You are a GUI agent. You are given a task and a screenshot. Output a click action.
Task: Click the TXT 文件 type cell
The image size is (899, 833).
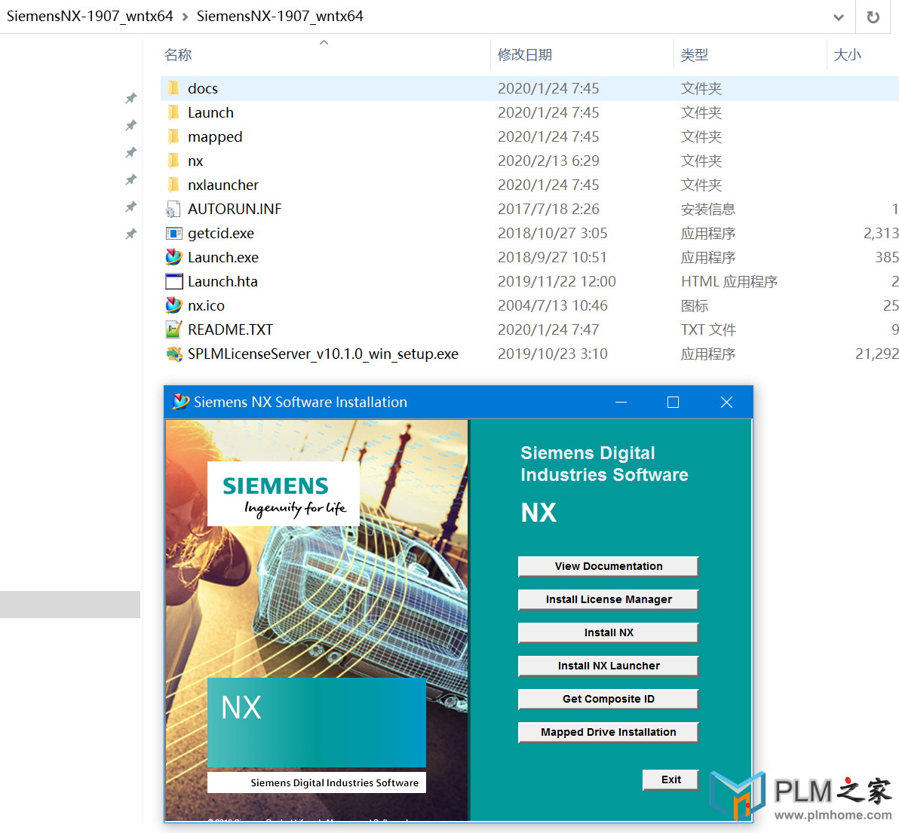pyautogui.click(x=708, y=329)
